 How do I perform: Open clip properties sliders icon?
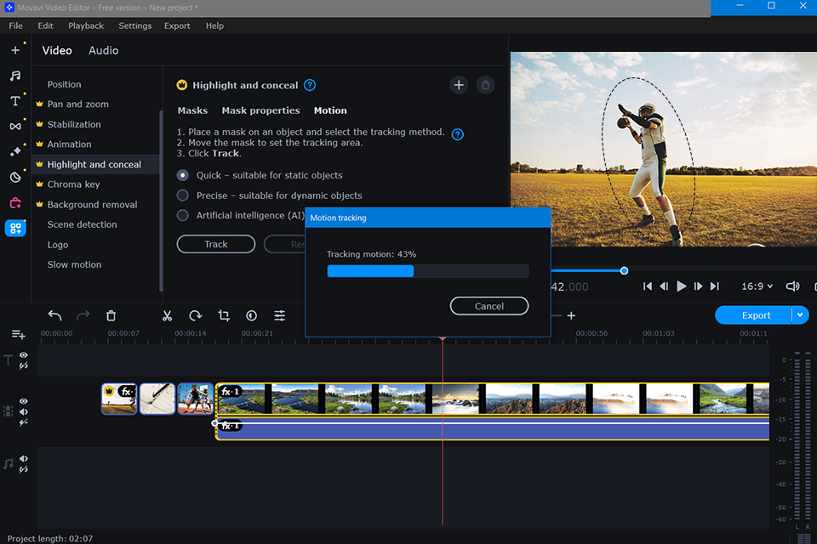point(279,315)
